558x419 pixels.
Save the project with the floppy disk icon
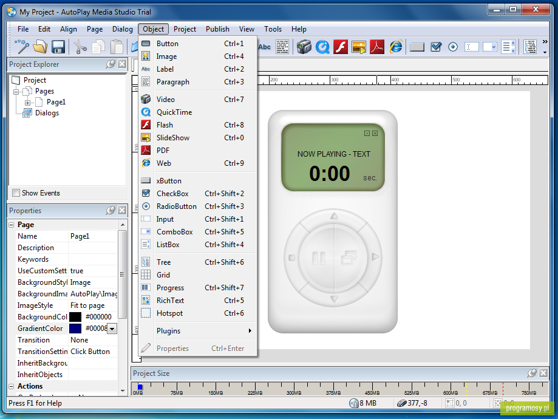pos(58,47)
